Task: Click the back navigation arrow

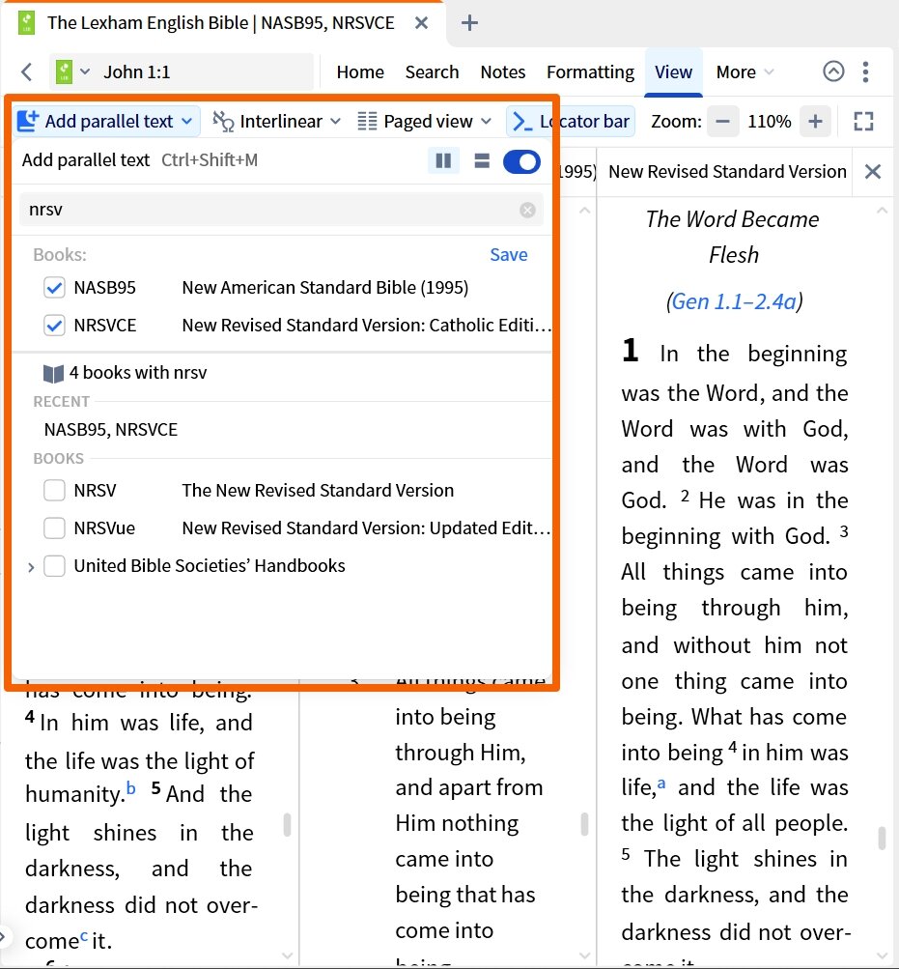Action: coord(27,72)
